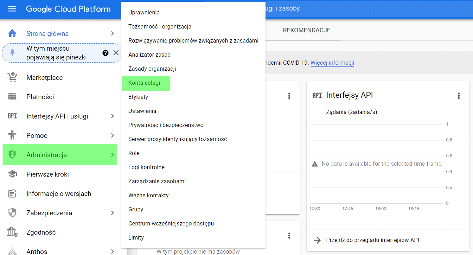
Task: Open Zasady organizacji menu entry
Action: point(193,69)
